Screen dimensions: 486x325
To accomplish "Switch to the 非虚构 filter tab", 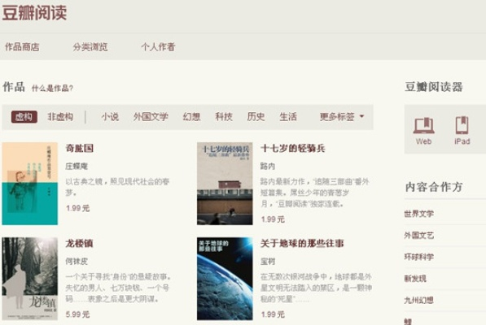I will click(x=60, y=116).
